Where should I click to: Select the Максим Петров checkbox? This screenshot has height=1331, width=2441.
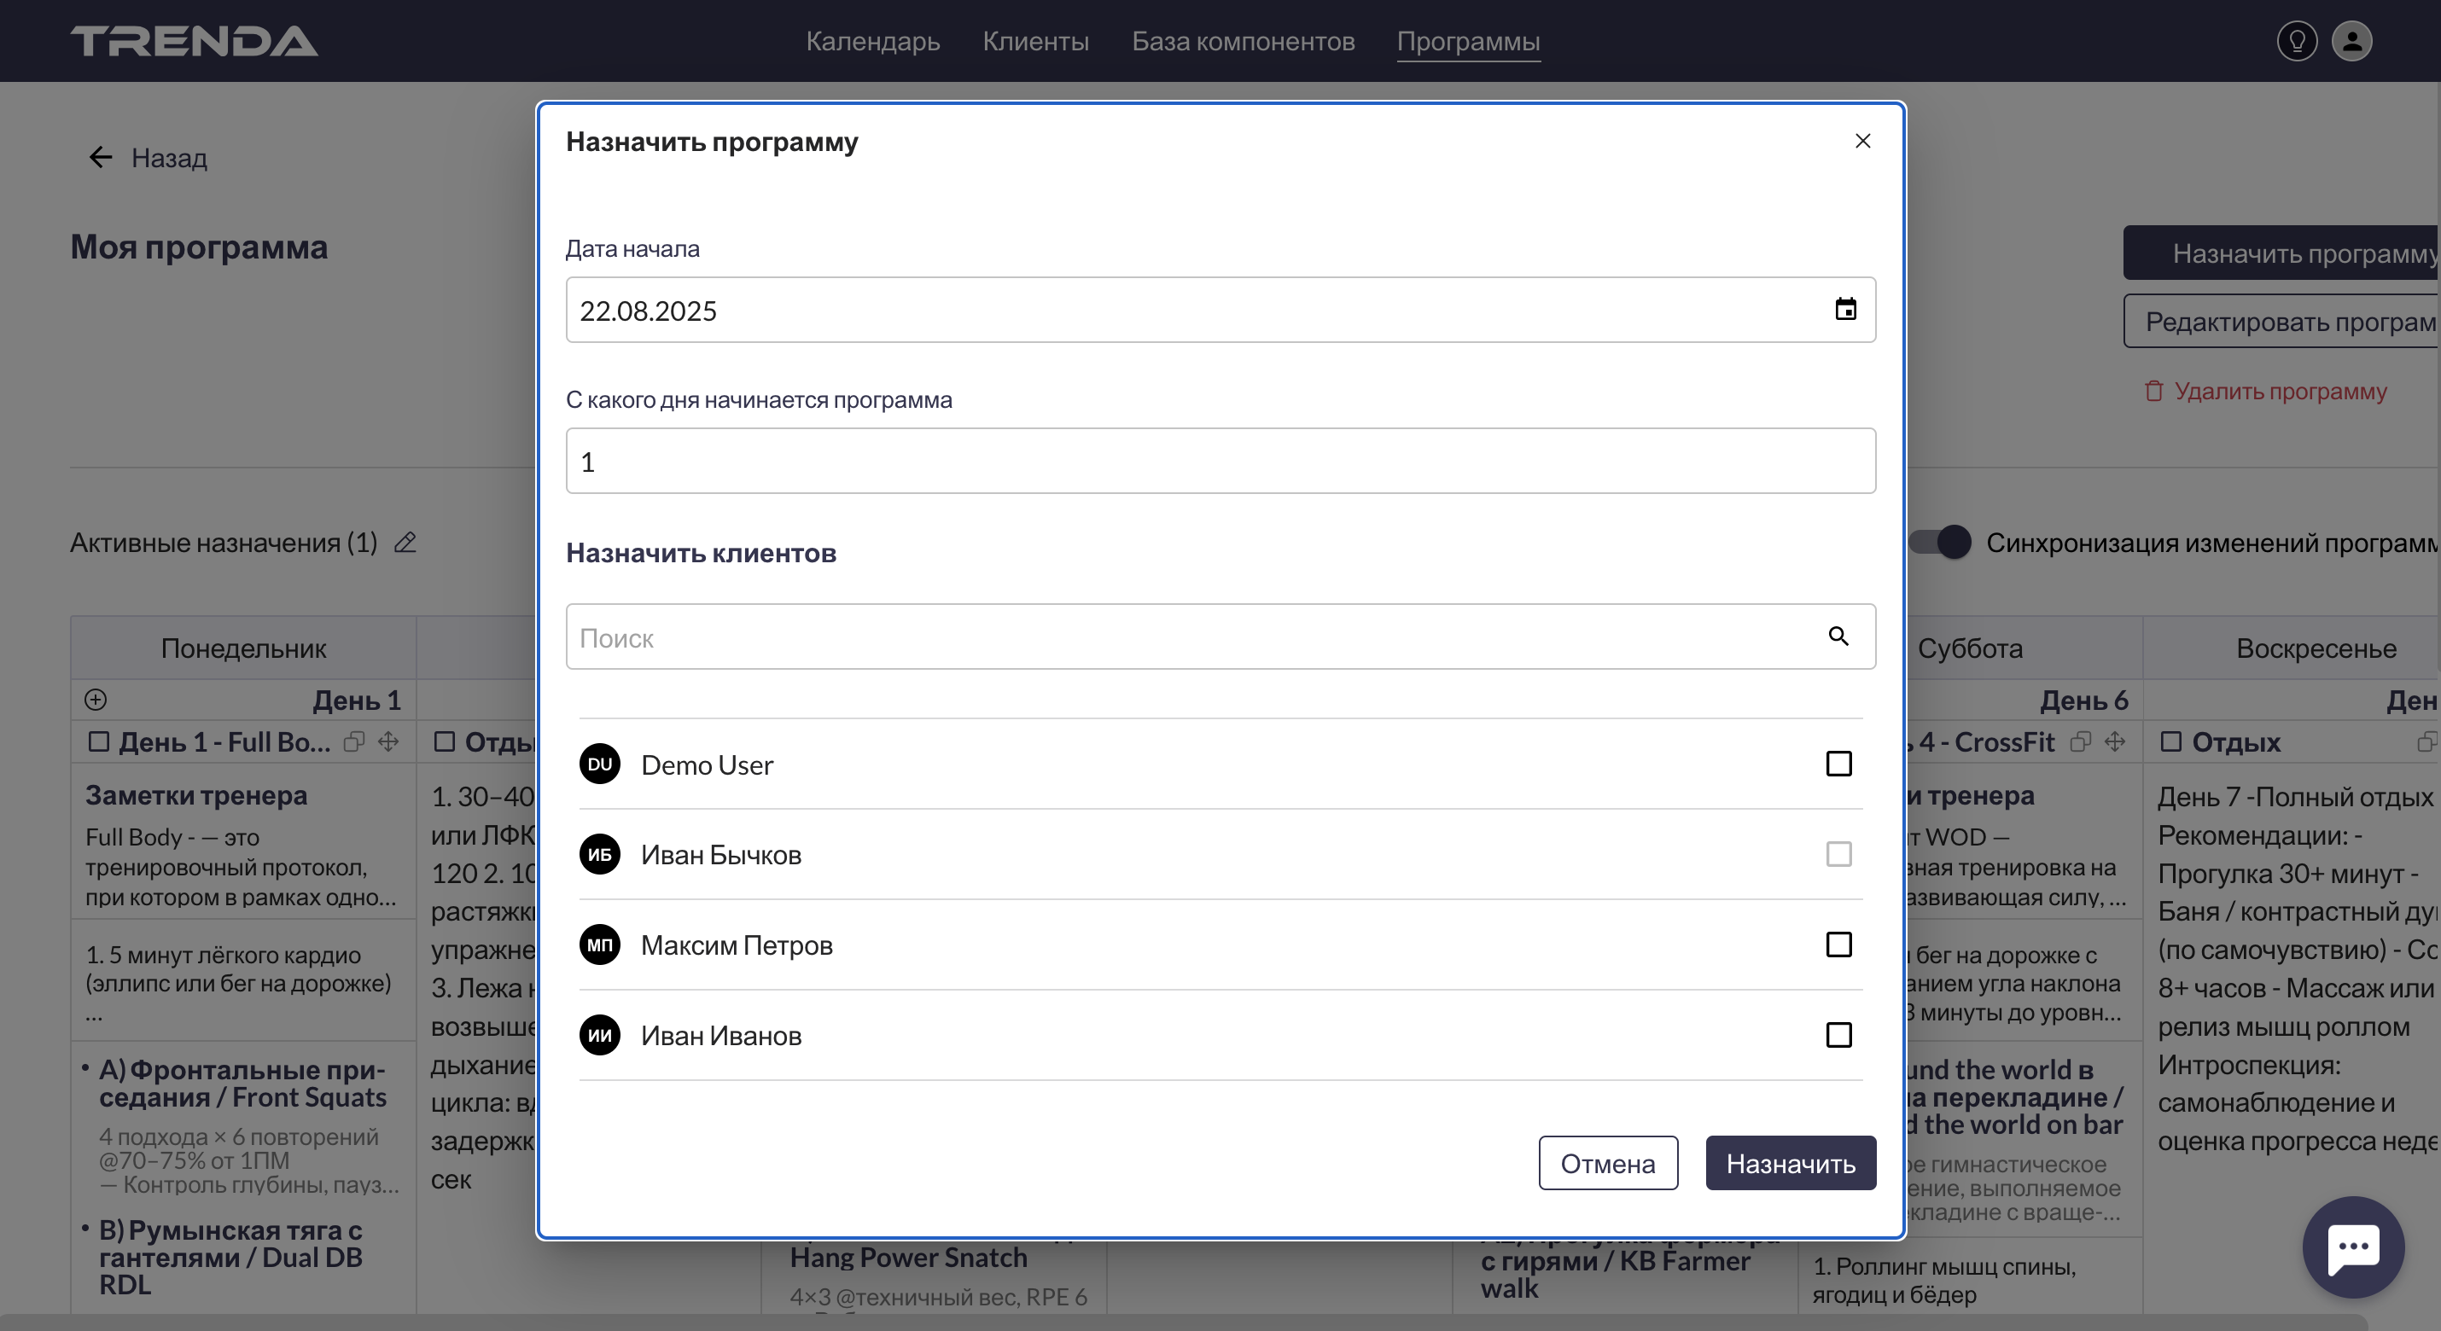click(1838, 944)
